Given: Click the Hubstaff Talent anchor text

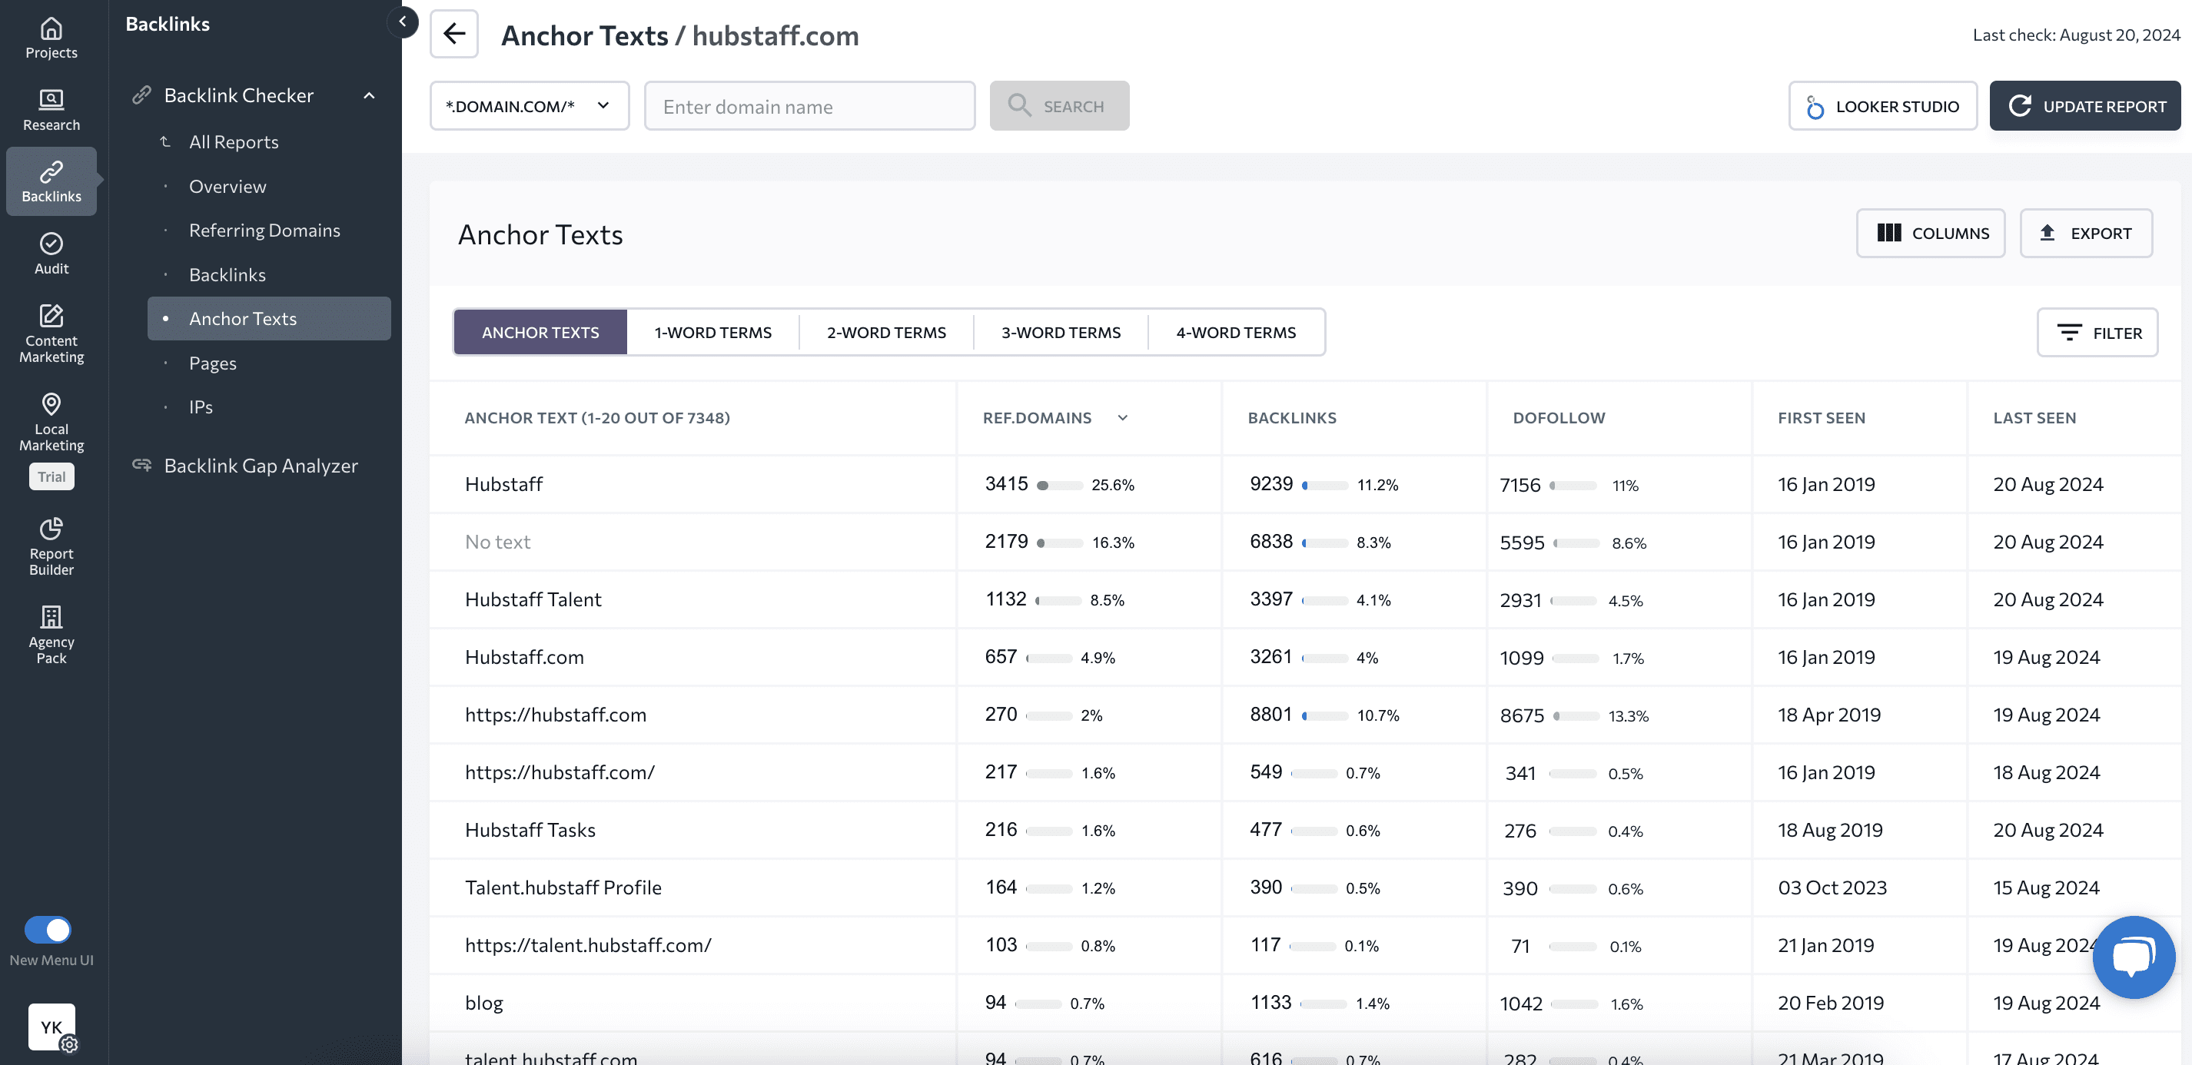Looking at the screenshot, I should (533, 599).
